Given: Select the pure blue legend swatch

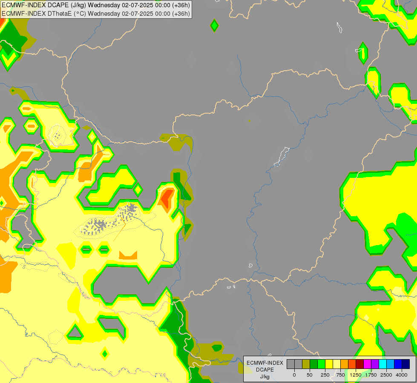Looking at the screenshot, I should tap(398, 364).
